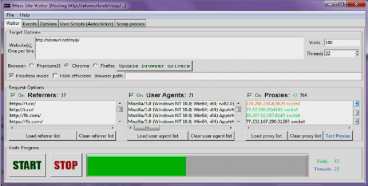The height and width of the screenshot is (186, 368).
Task: Click the Visits count field
Action: pos(342,43)
